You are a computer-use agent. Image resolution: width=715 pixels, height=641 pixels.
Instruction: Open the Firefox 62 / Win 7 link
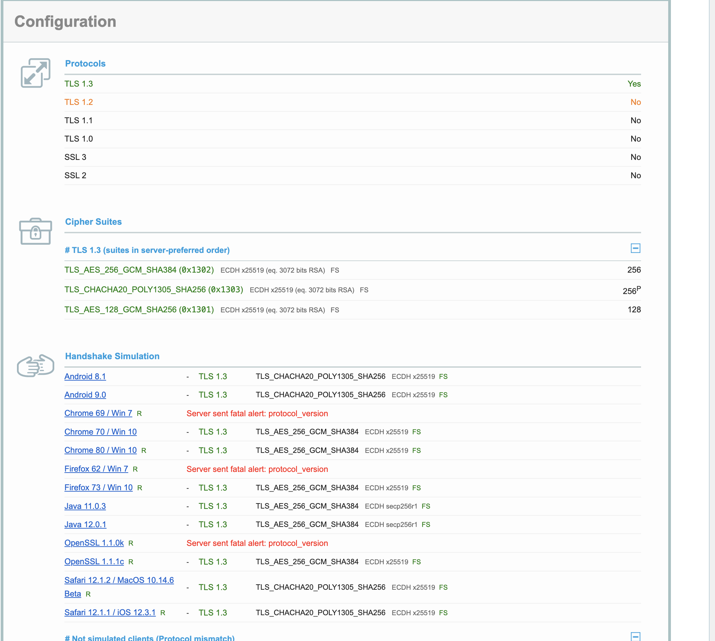pyautogui.click(x=96, y=469)
